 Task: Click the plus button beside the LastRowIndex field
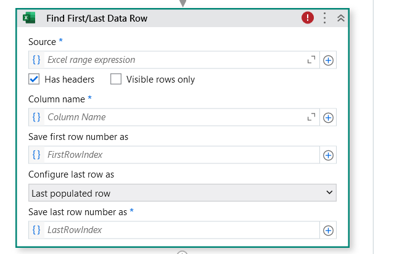point(329,230)
